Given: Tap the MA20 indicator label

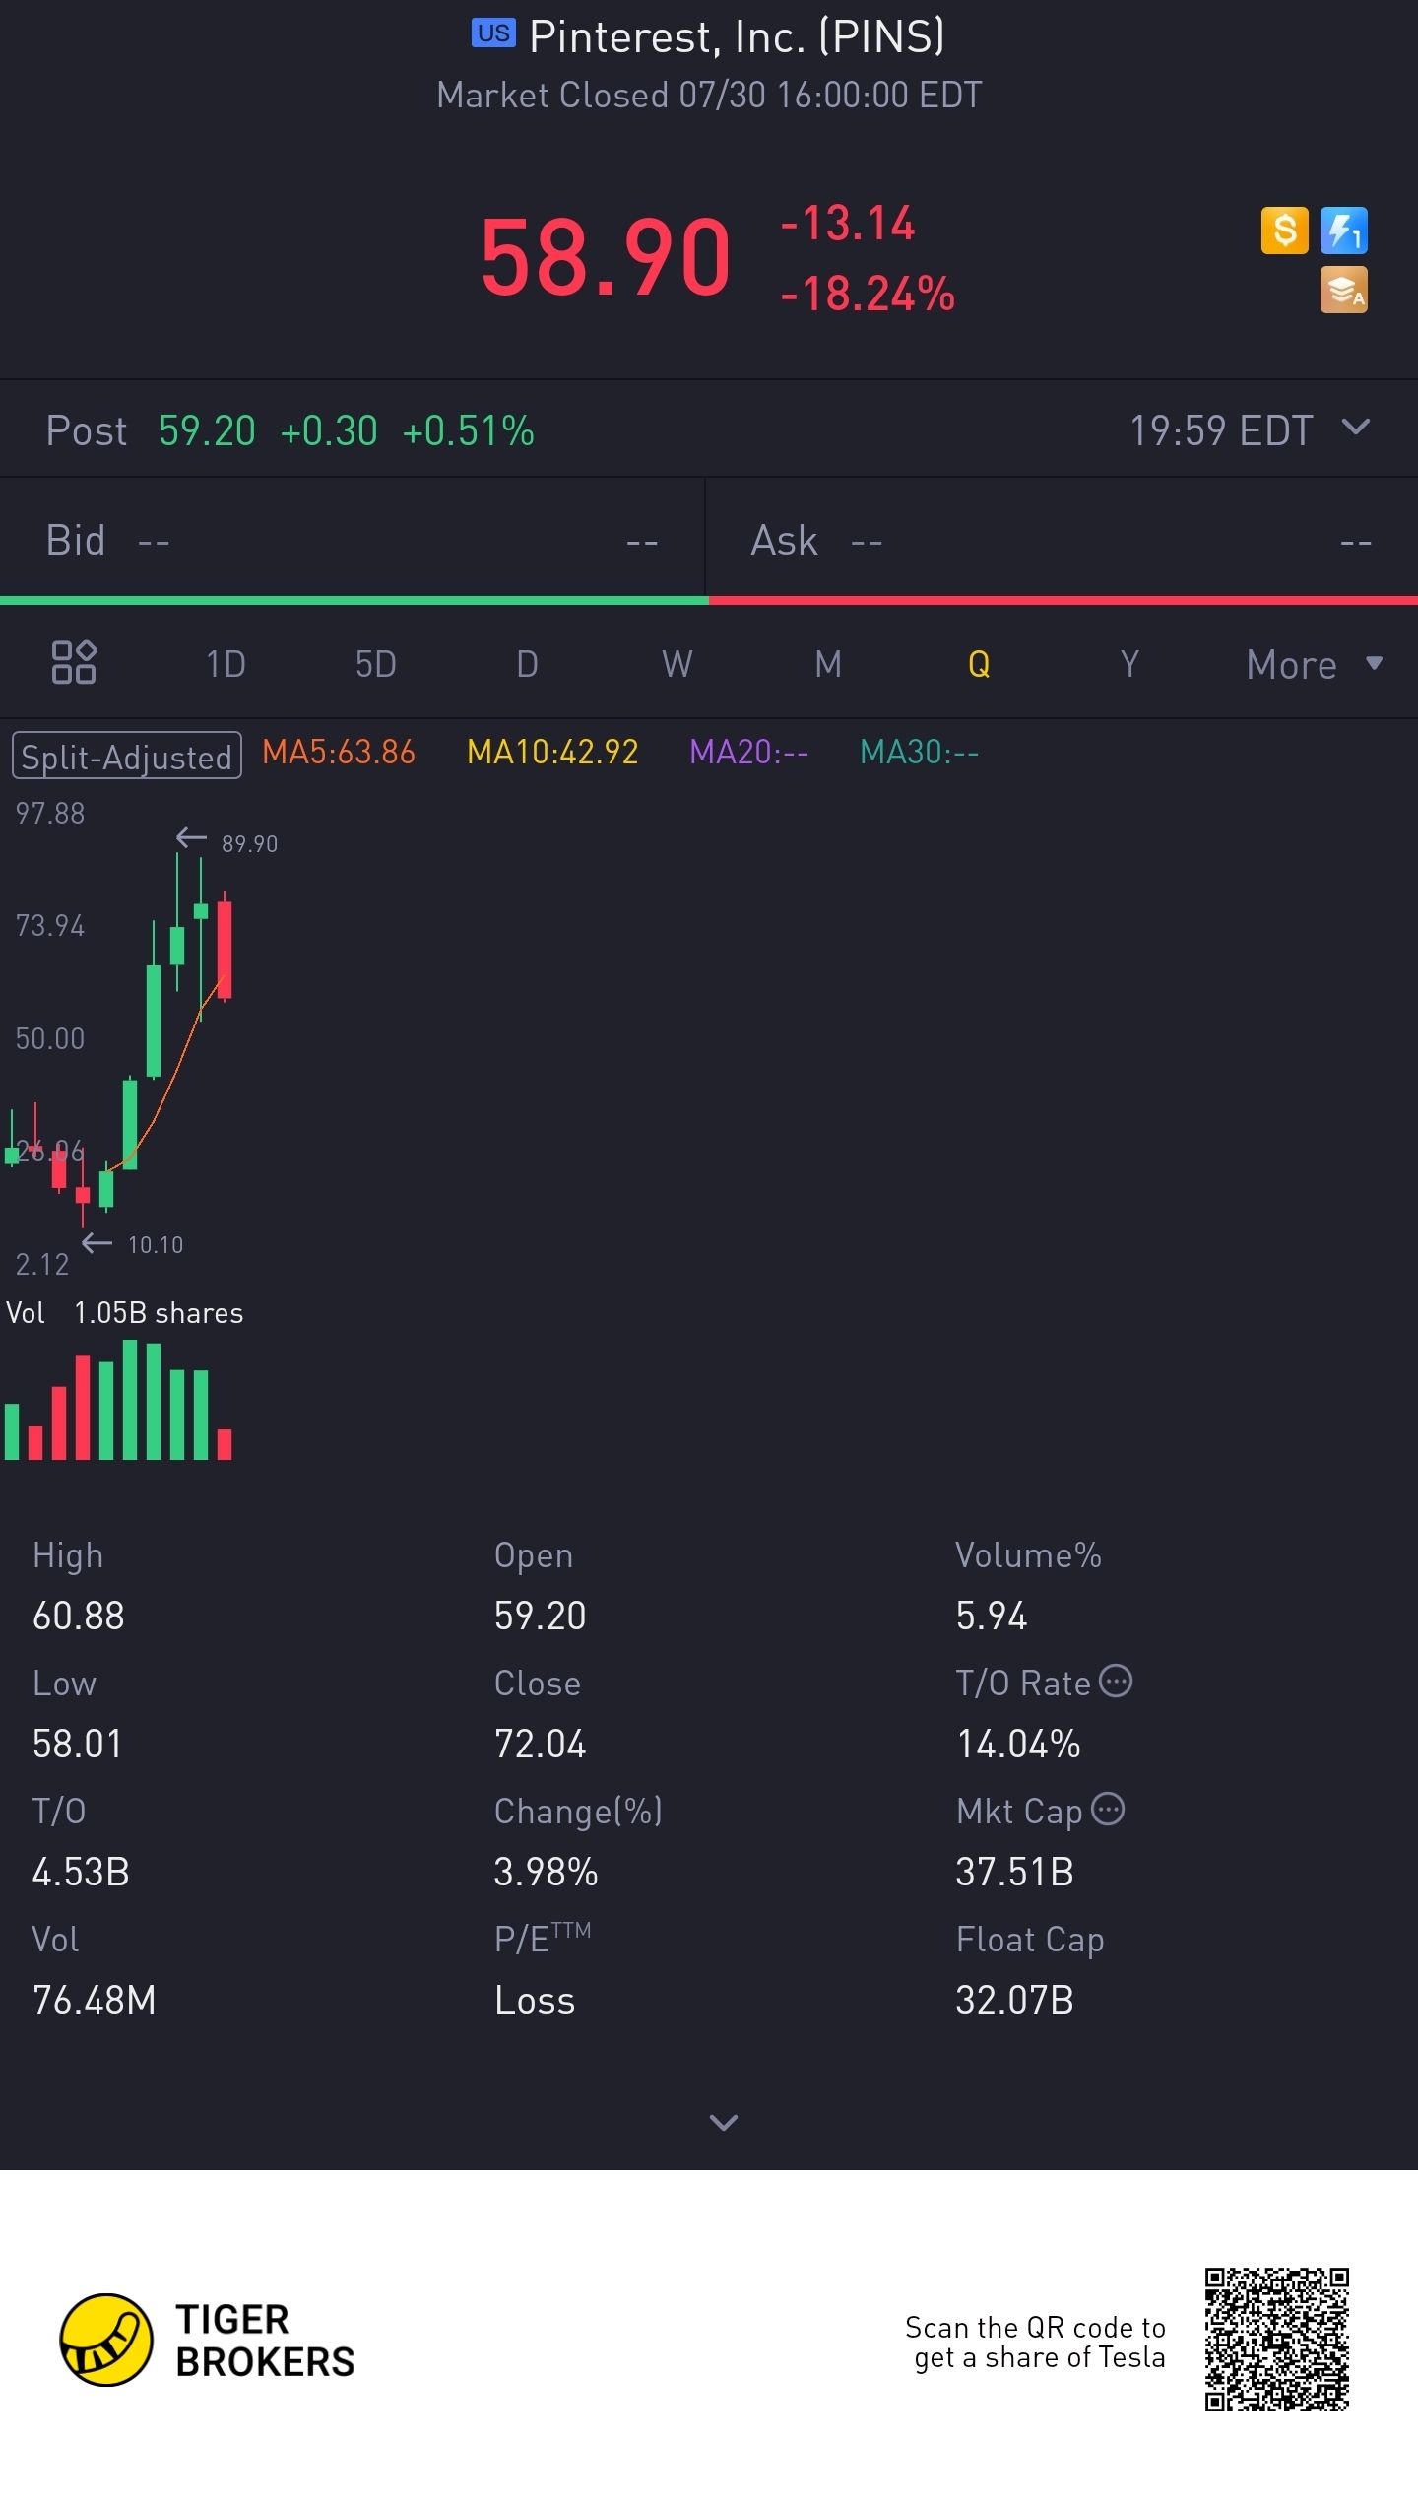Looking at the screenshot, I should pyautogui.click(x=748, y=753).
